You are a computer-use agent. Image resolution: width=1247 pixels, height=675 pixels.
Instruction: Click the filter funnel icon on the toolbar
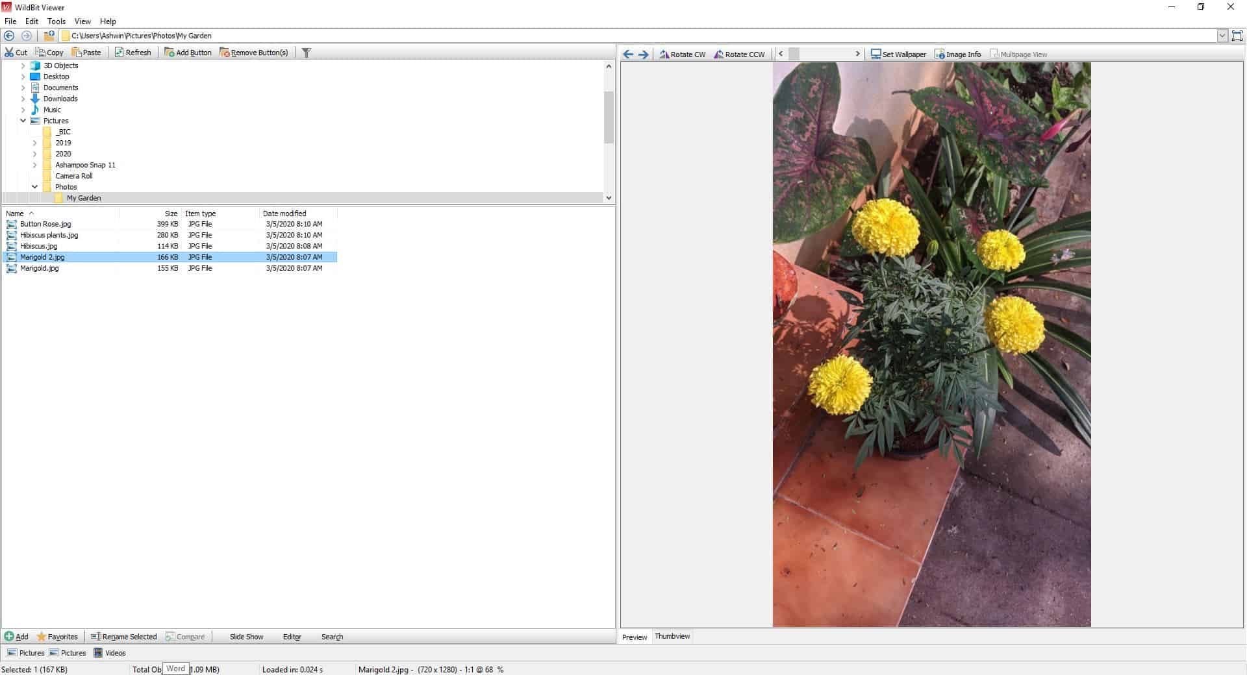coord(306,53)
